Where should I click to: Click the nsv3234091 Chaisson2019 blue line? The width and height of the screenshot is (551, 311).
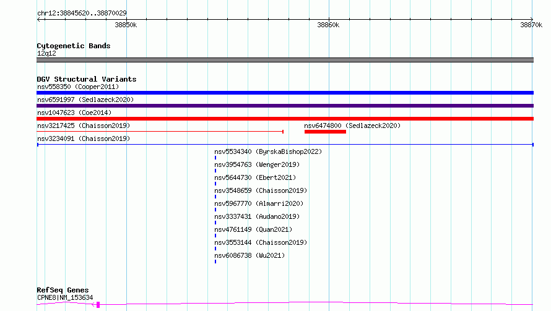285,145
